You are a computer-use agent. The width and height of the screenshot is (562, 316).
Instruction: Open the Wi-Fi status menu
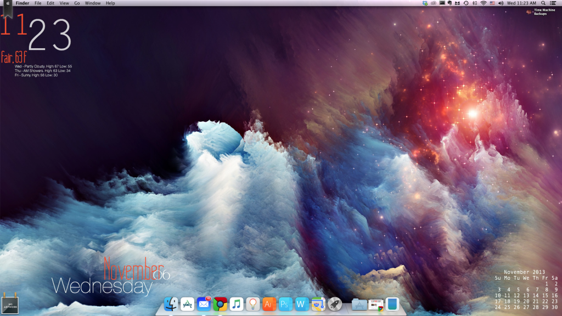point(484,3)
